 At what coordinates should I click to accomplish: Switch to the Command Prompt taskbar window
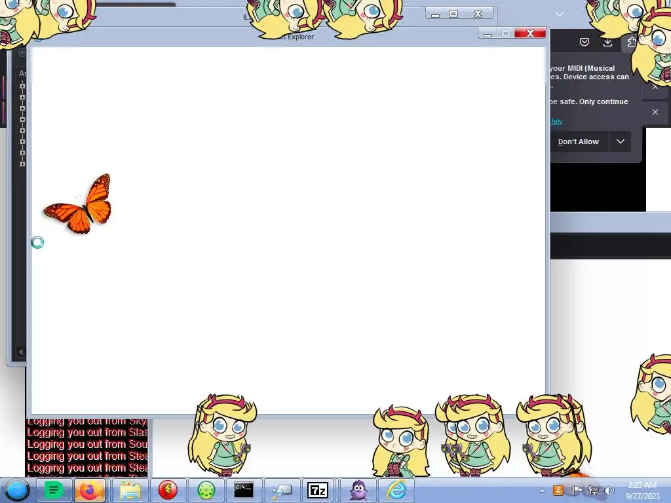[x=244, y=490]
